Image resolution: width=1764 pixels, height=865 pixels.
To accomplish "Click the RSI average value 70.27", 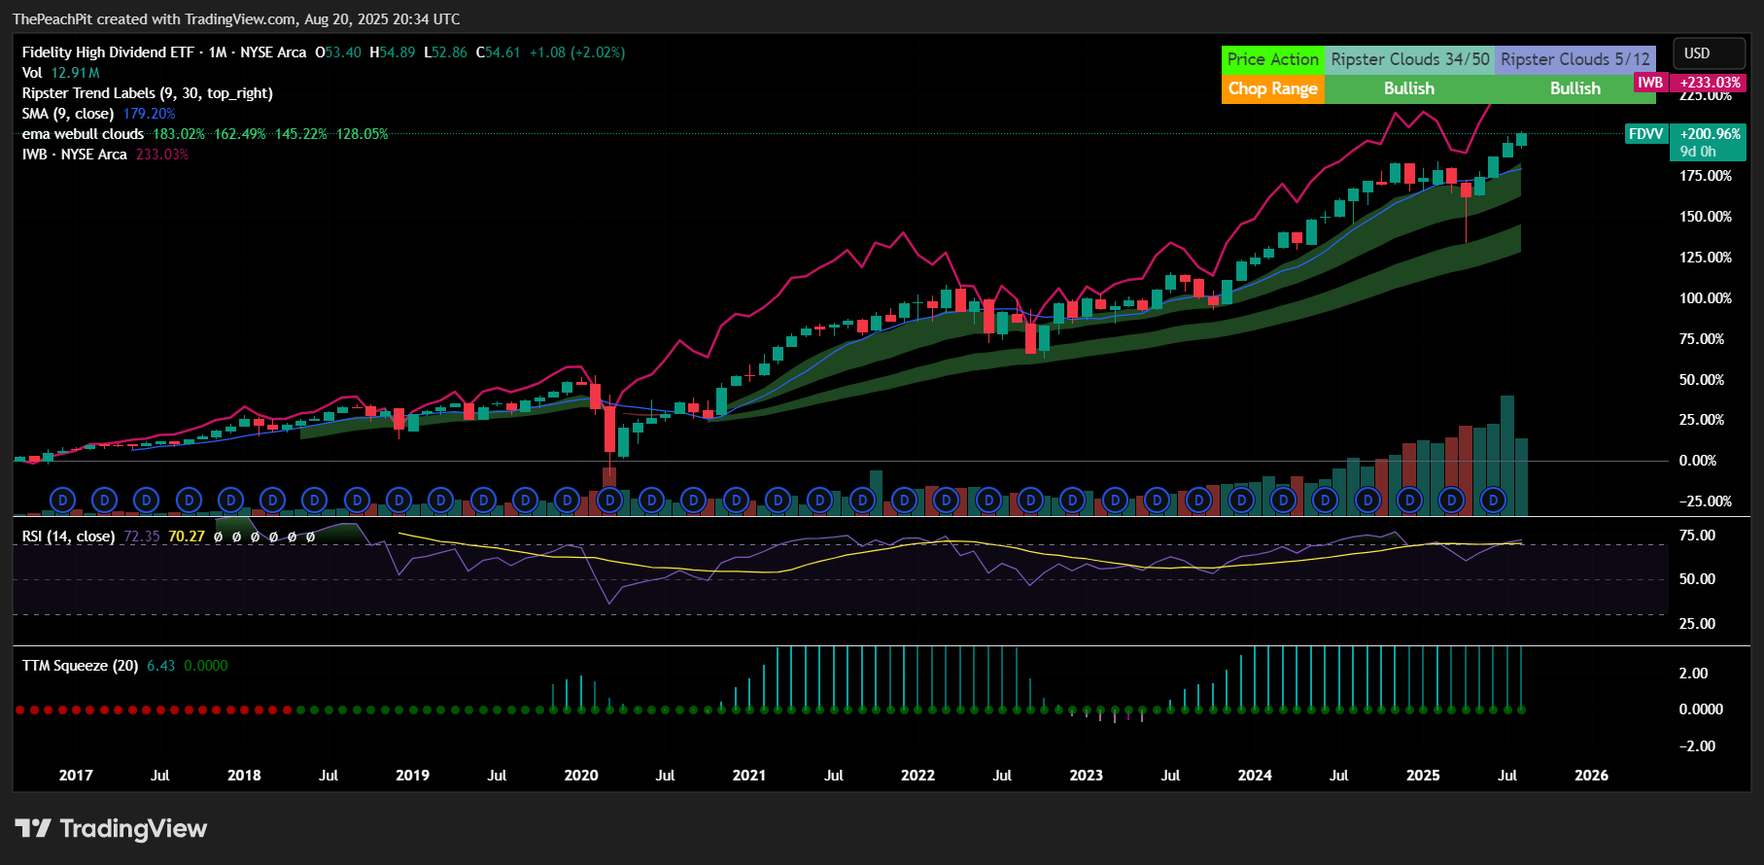I will click(x=187, y=536).
